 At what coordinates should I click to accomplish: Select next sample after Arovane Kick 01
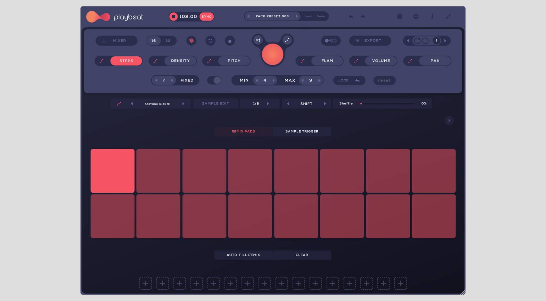(183, 104)
